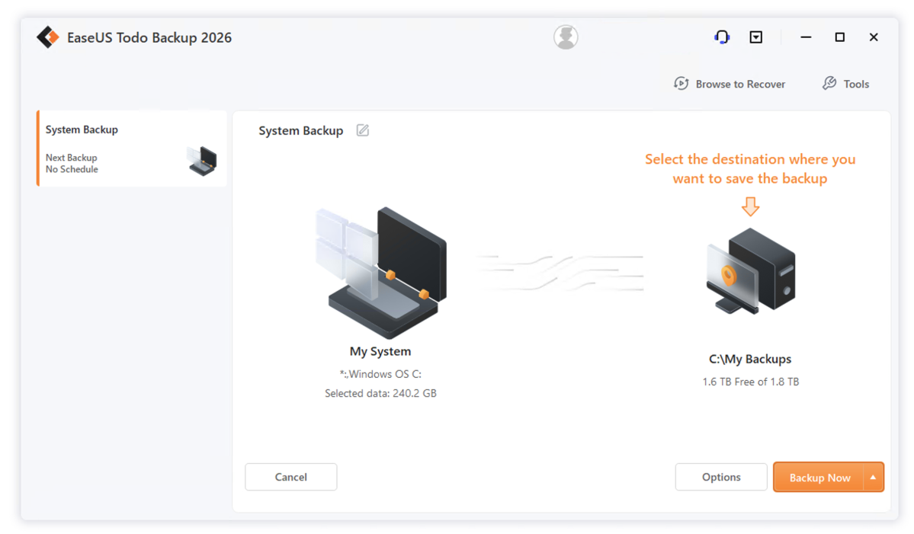Choose the destination computer image
The height and width of the screenshot is (534, 914).
pos(751,270)
